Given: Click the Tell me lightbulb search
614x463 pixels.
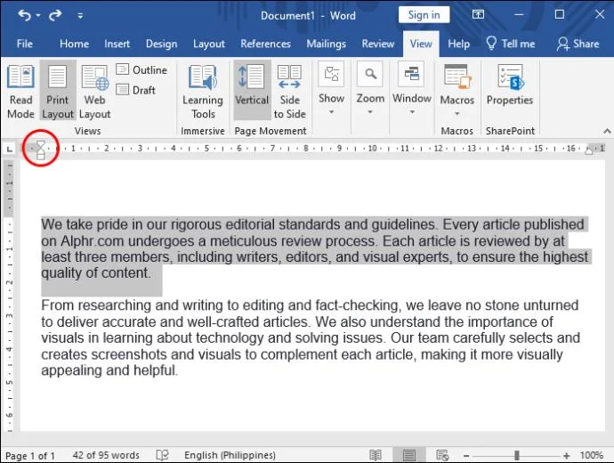Looking at the screenshot, I should point(510,44).
